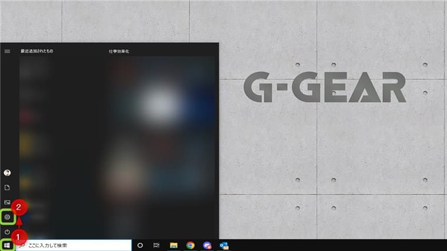Open Outlook from taskbar
The width and height of the screenshot is (447, 251).
click(x=224, y=245)
